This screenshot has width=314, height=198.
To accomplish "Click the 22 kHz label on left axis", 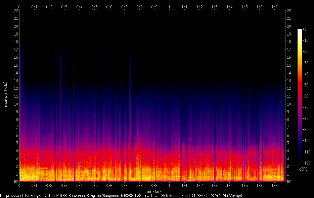I will [x=16, y=11].
